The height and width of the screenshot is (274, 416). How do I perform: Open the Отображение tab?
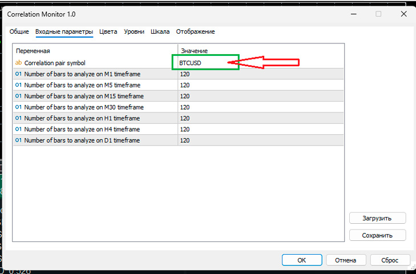point(195,32)
